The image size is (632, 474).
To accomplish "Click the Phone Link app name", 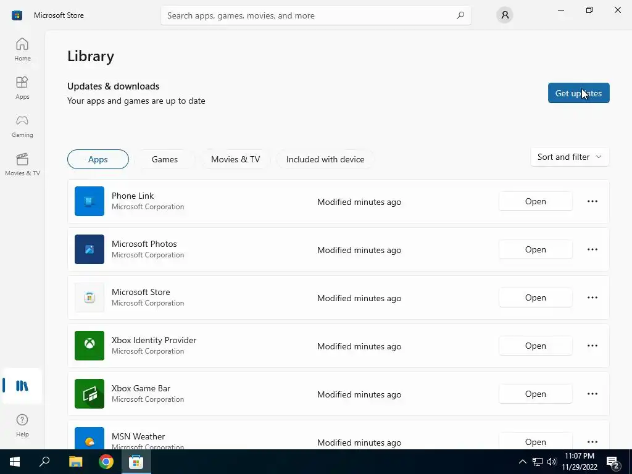I will 133,196.
